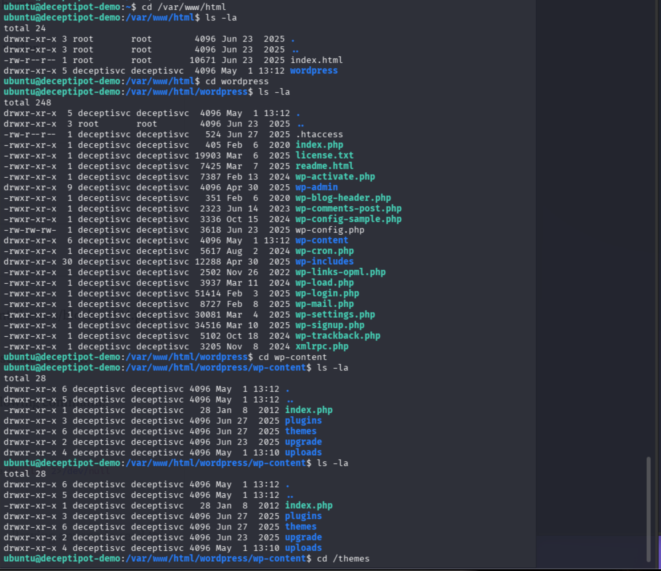Click file size 7425 of readme.html

point(211,166)
